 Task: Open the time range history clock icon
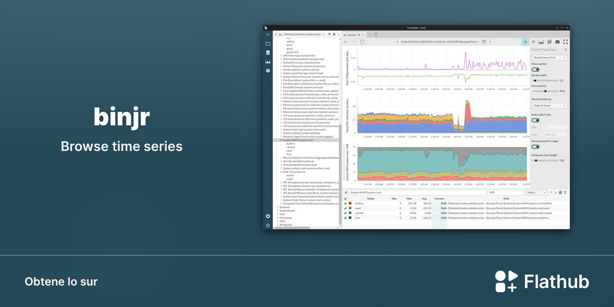click(484, 41)
